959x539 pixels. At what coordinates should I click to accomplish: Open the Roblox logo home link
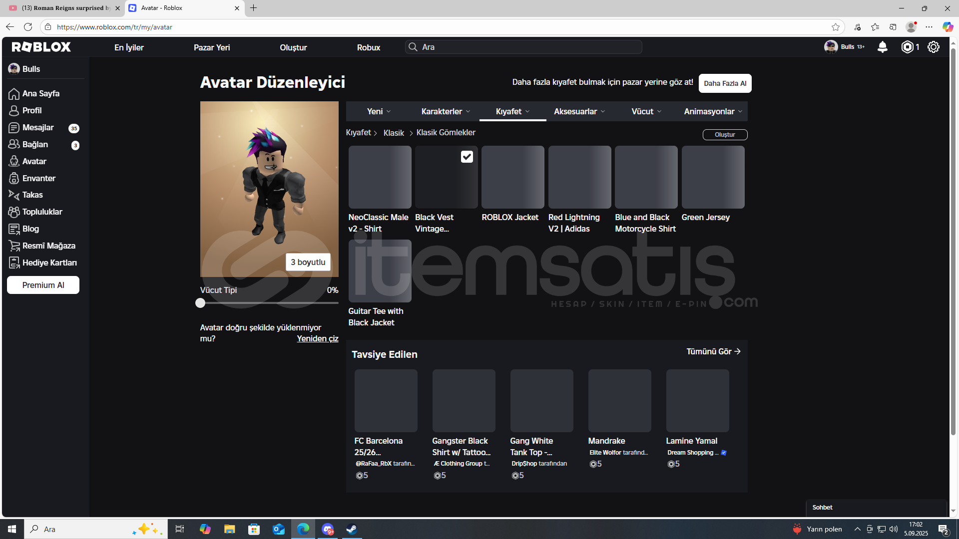[x=41, y=47]
